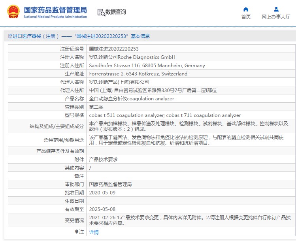Click the user profile icon
This screenshot has height=241, width=296.
coord(276,9)
